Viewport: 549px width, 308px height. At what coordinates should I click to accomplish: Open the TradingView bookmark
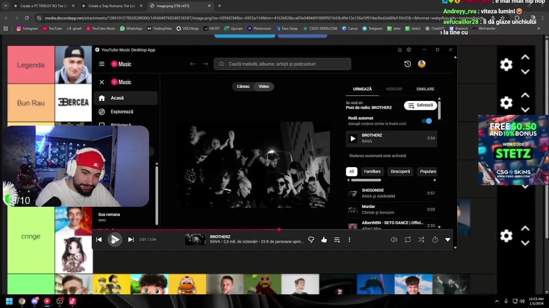click(159, 29)
